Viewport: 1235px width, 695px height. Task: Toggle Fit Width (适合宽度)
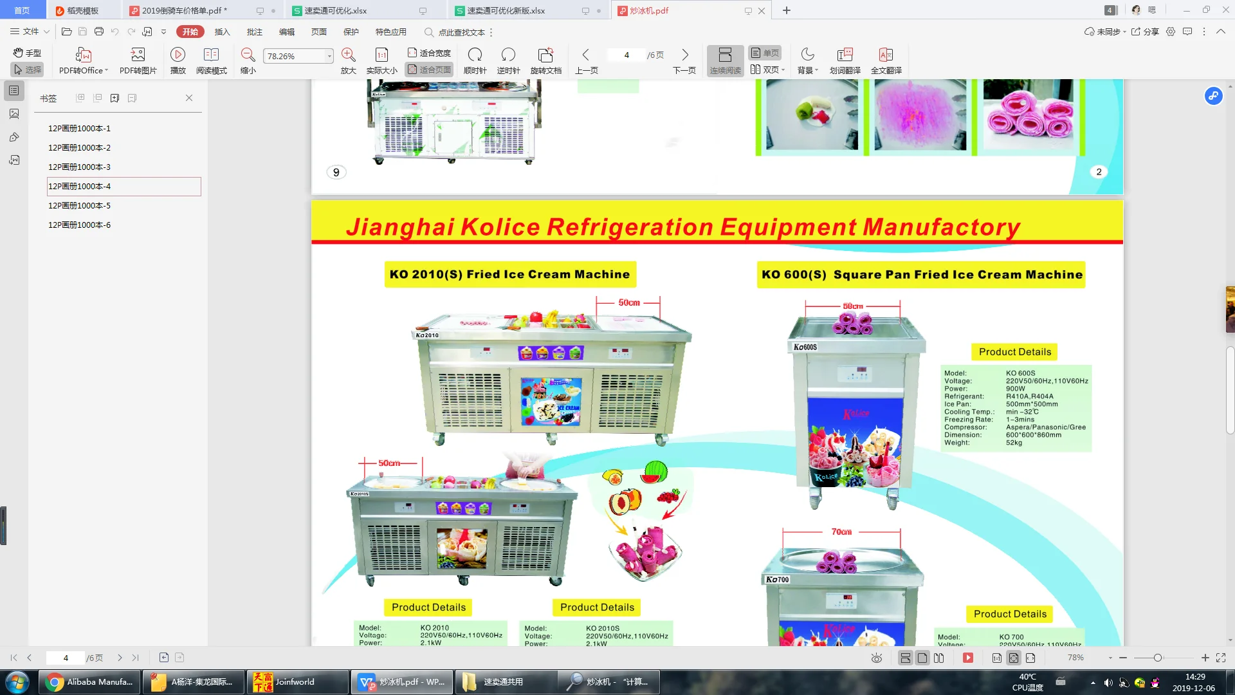coord(429,53)
